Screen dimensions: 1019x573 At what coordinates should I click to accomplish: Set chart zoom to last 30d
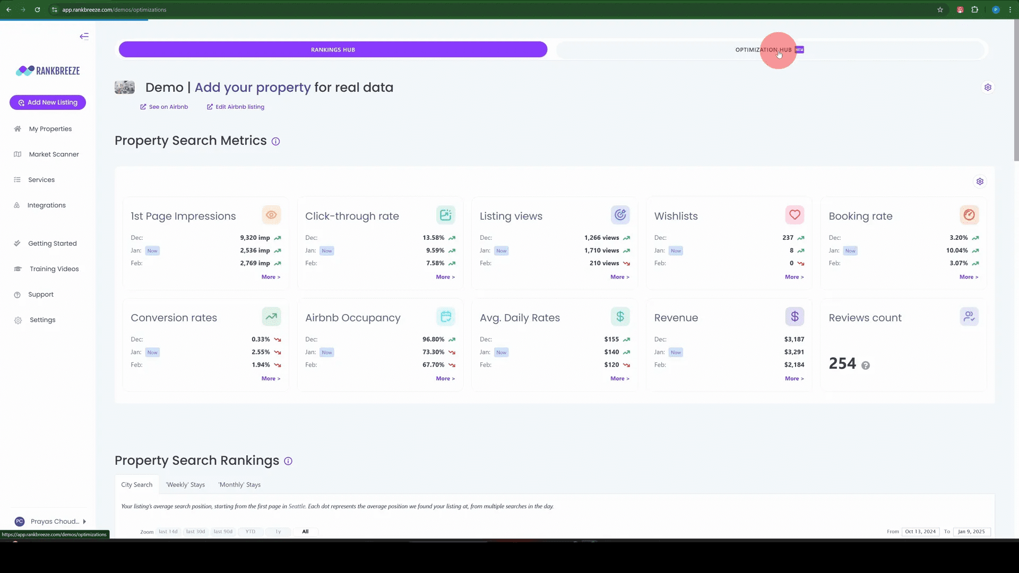click(195, 532)
